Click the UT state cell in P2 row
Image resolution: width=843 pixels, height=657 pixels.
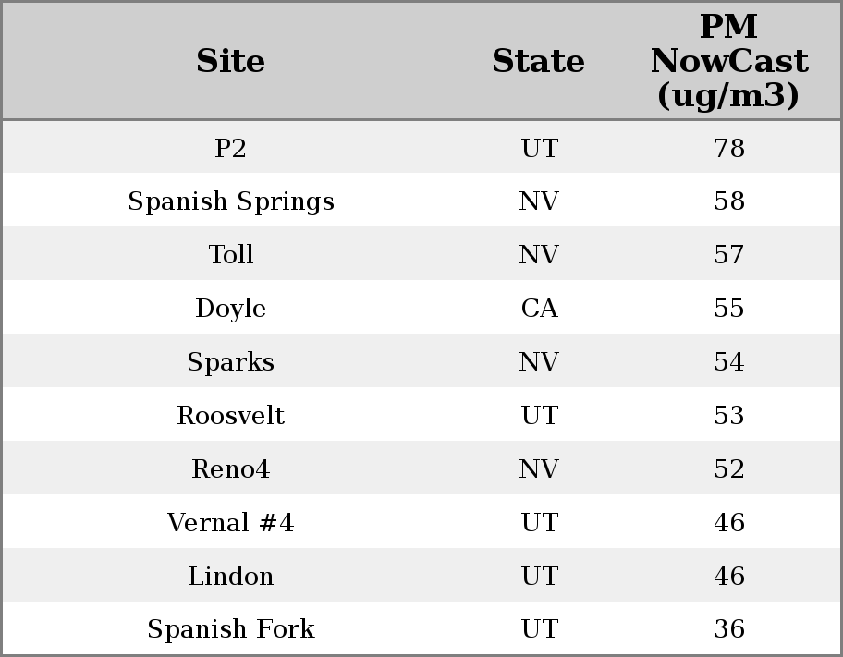[x=539, y=148]
